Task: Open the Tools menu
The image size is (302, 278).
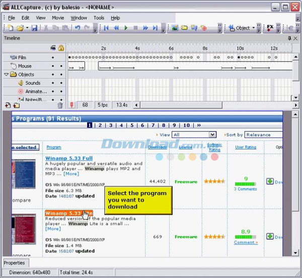Action: click(x=99, y=18)
